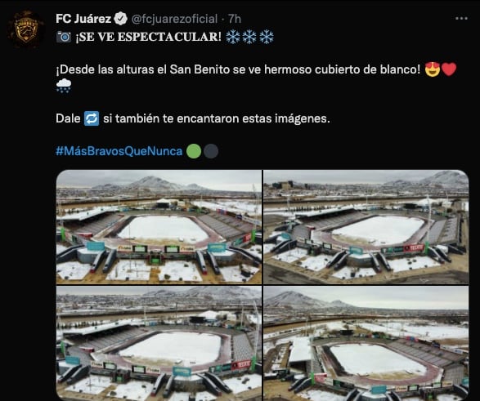This screenshot has height=401, width=480.
Task: Open the top-left snowy stadium photo
Action: (x=159, y=227)
